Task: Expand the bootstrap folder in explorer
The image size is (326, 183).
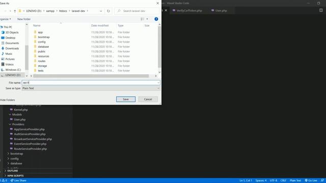Action: 17,154
